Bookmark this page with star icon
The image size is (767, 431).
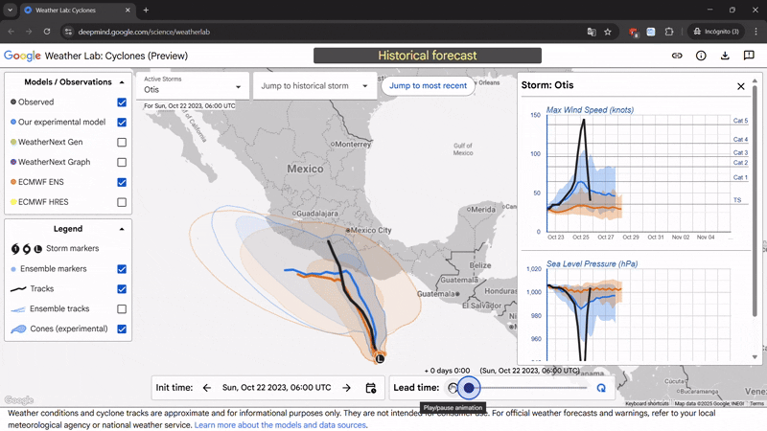pos(608,32)
